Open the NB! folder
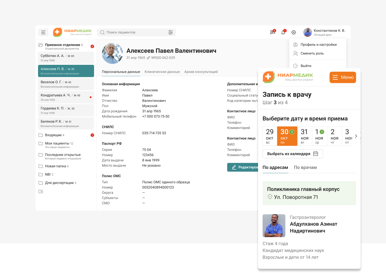The width and height of the screenshot is (386, 273). [66, 175]
